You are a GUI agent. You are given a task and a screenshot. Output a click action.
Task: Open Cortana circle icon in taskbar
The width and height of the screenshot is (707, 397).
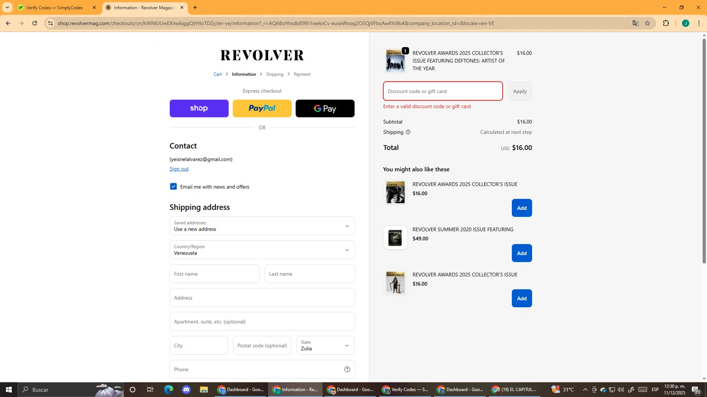pyautogui.click(x=132, y=389)
